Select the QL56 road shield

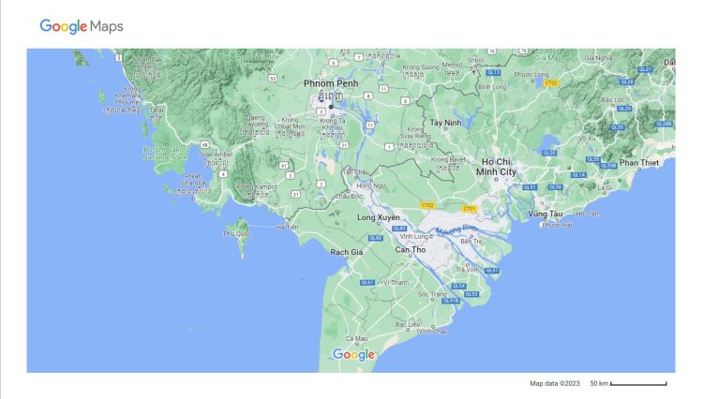click(556, 187)
